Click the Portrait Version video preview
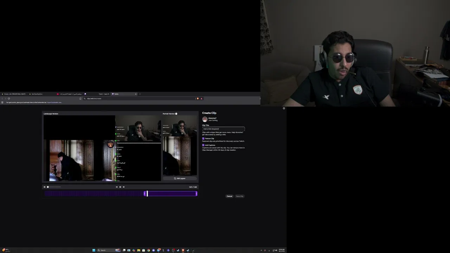 point(180,145)
